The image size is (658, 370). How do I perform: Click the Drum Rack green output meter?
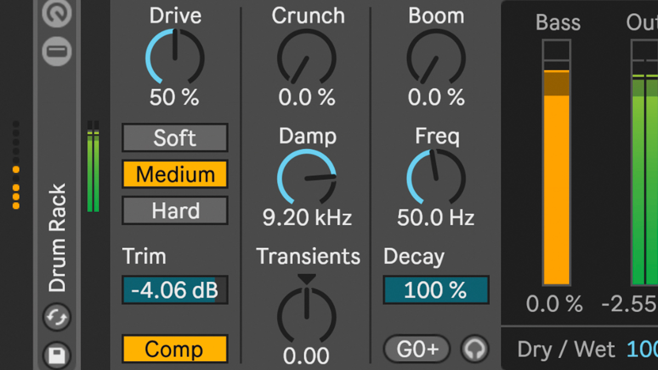[x=93, y=166]
